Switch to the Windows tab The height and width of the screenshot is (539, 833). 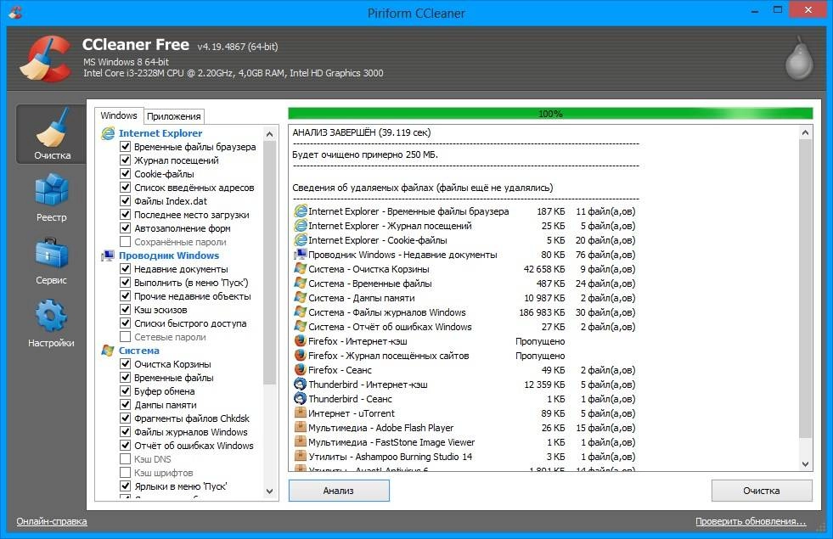[x=119, y=115]
